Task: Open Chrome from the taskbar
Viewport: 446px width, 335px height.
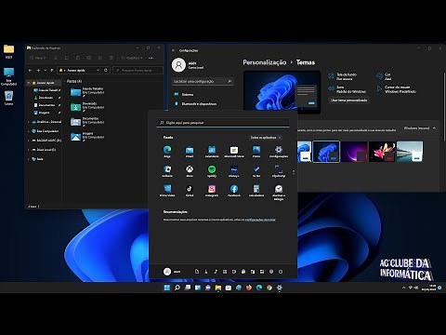Action: pos(269,288)
